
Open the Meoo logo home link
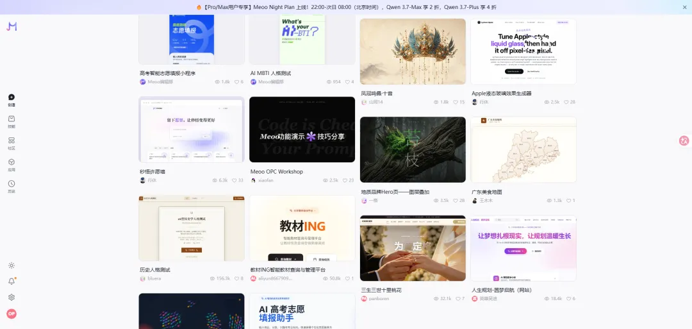12,26
